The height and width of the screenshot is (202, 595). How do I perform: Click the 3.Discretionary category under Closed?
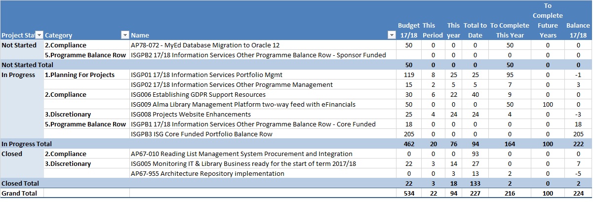click(x=68, y=163)
